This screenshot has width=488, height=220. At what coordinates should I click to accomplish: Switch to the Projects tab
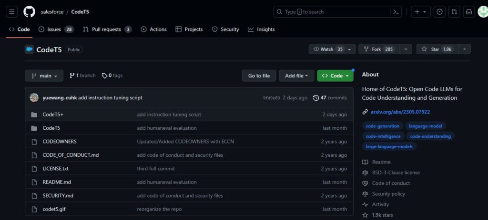pyautogui.click(x=189, y=29)
